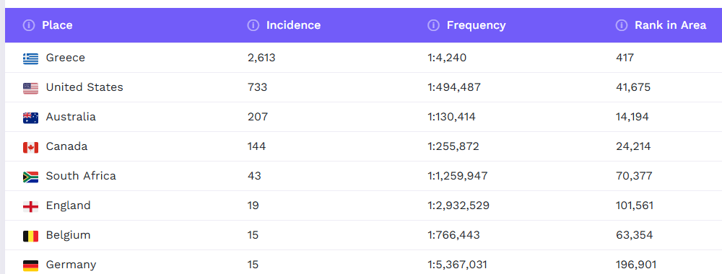The width and height of the screenshot is (722, 274).
Task: Sort by Rank in Area header
Action: pos(671,25)
